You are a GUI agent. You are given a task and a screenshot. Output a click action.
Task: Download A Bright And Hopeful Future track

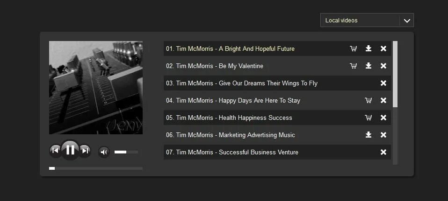(x=369, y=49)
